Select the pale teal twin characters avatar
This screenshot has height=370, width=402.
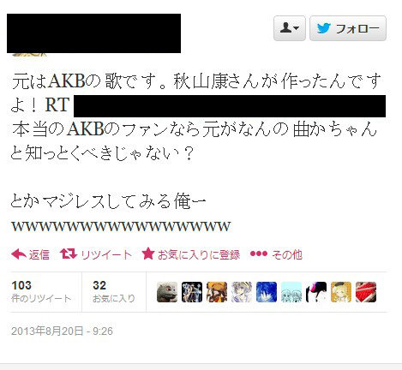[x=291, y=292]
